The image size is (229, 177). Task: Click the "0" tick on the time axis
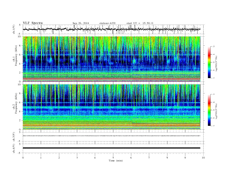23,158
